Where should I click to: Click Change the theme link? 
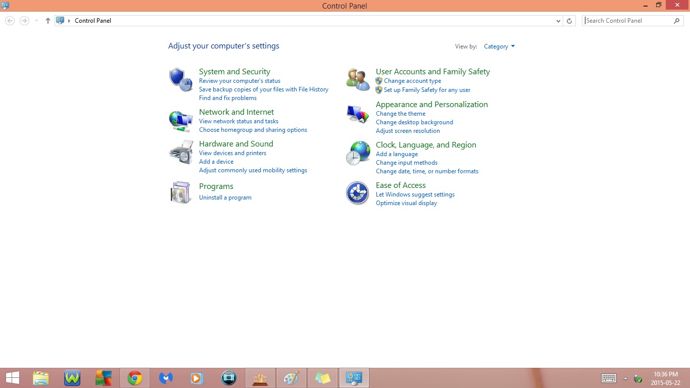click(x=401, y=114)
